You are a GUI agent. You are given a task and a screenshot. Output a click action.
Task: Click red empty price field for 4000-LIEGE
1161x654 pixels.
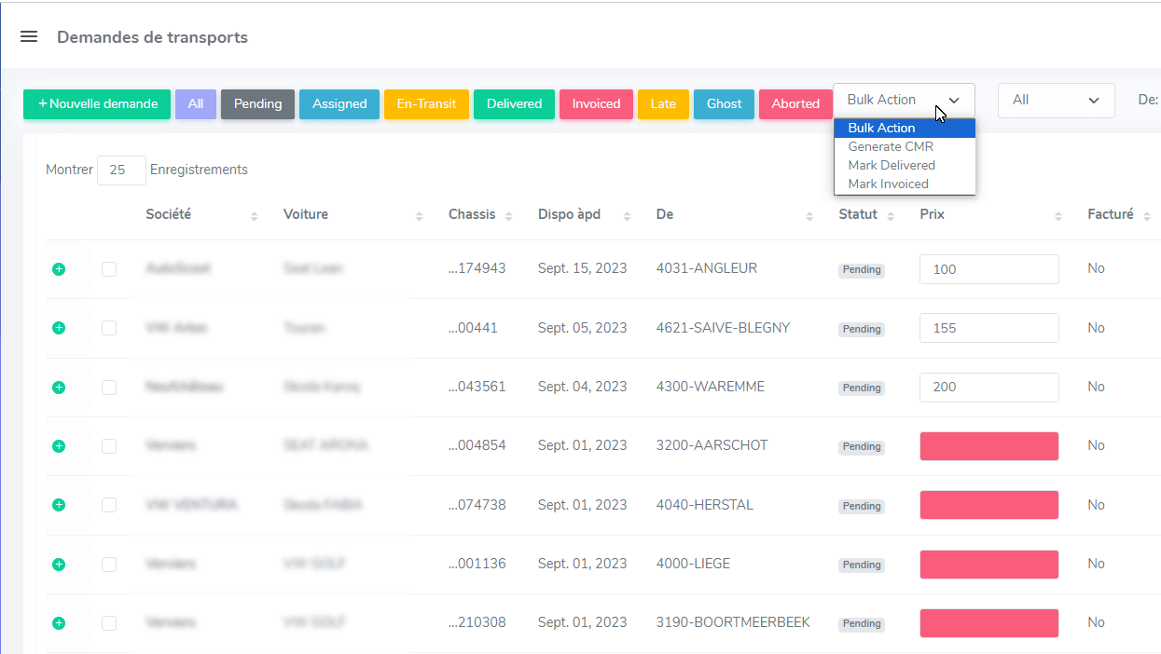pyautogui.click(x=988, y=565)
